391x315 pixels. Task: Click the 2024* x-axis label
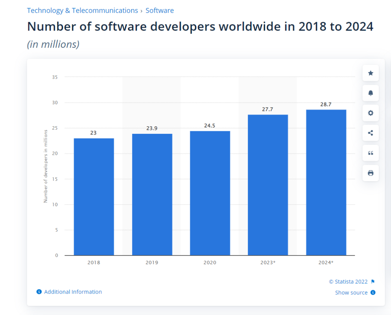326,262
